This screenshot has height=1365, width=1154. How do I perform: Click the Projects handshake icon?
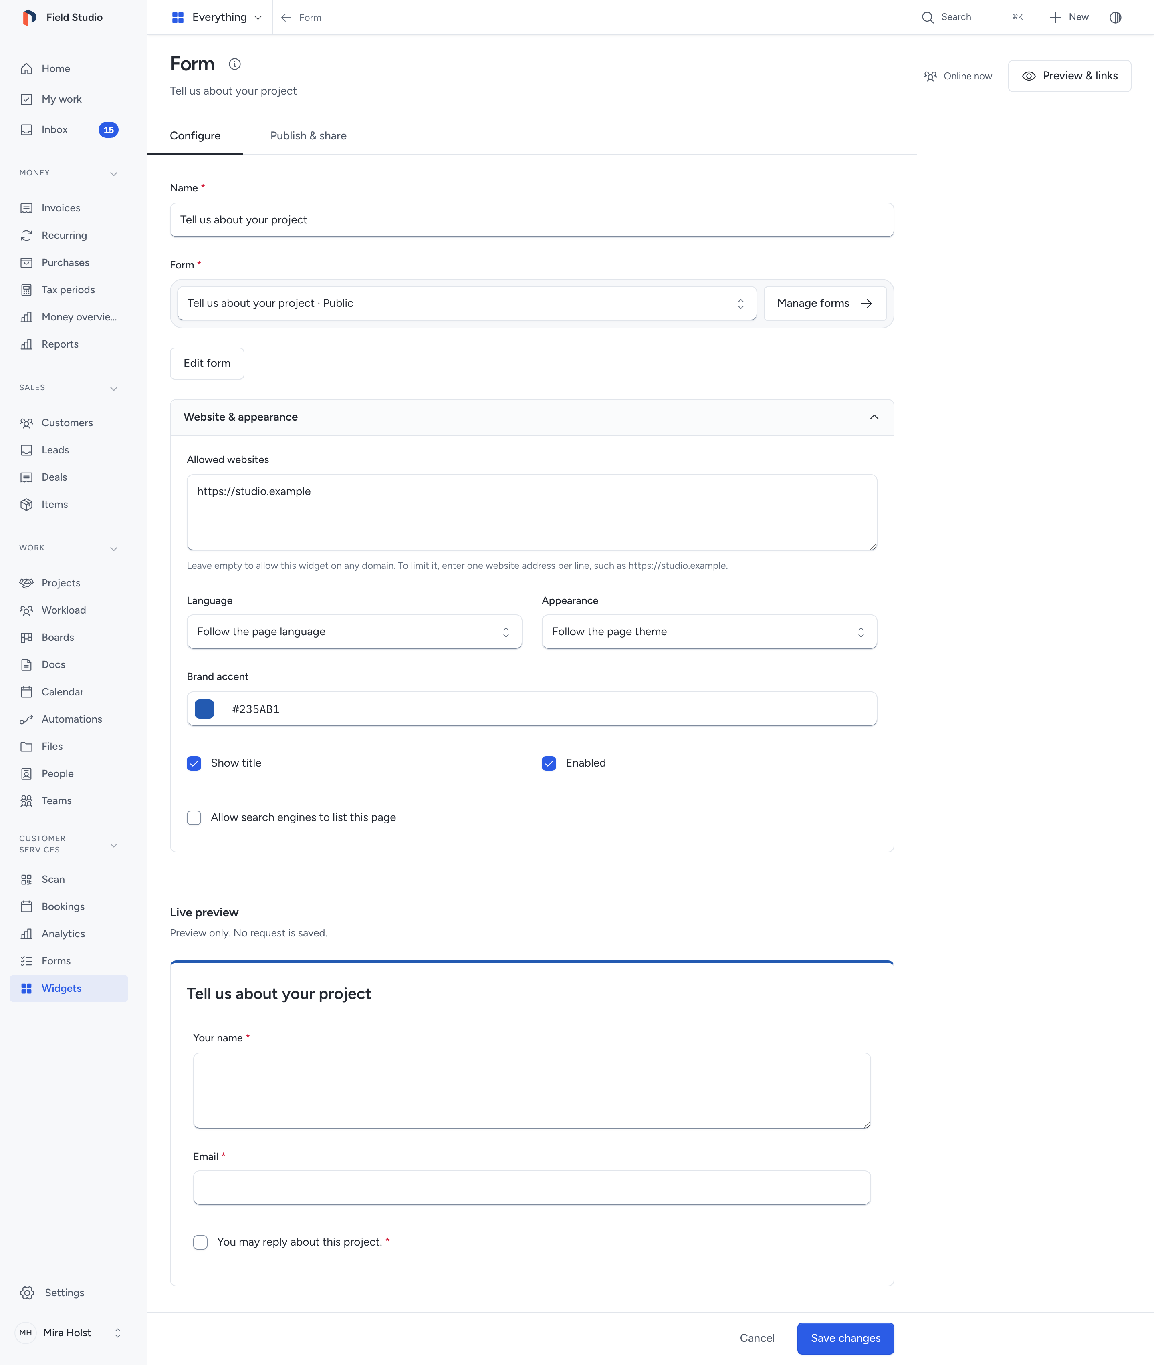(x=26, y=583)
